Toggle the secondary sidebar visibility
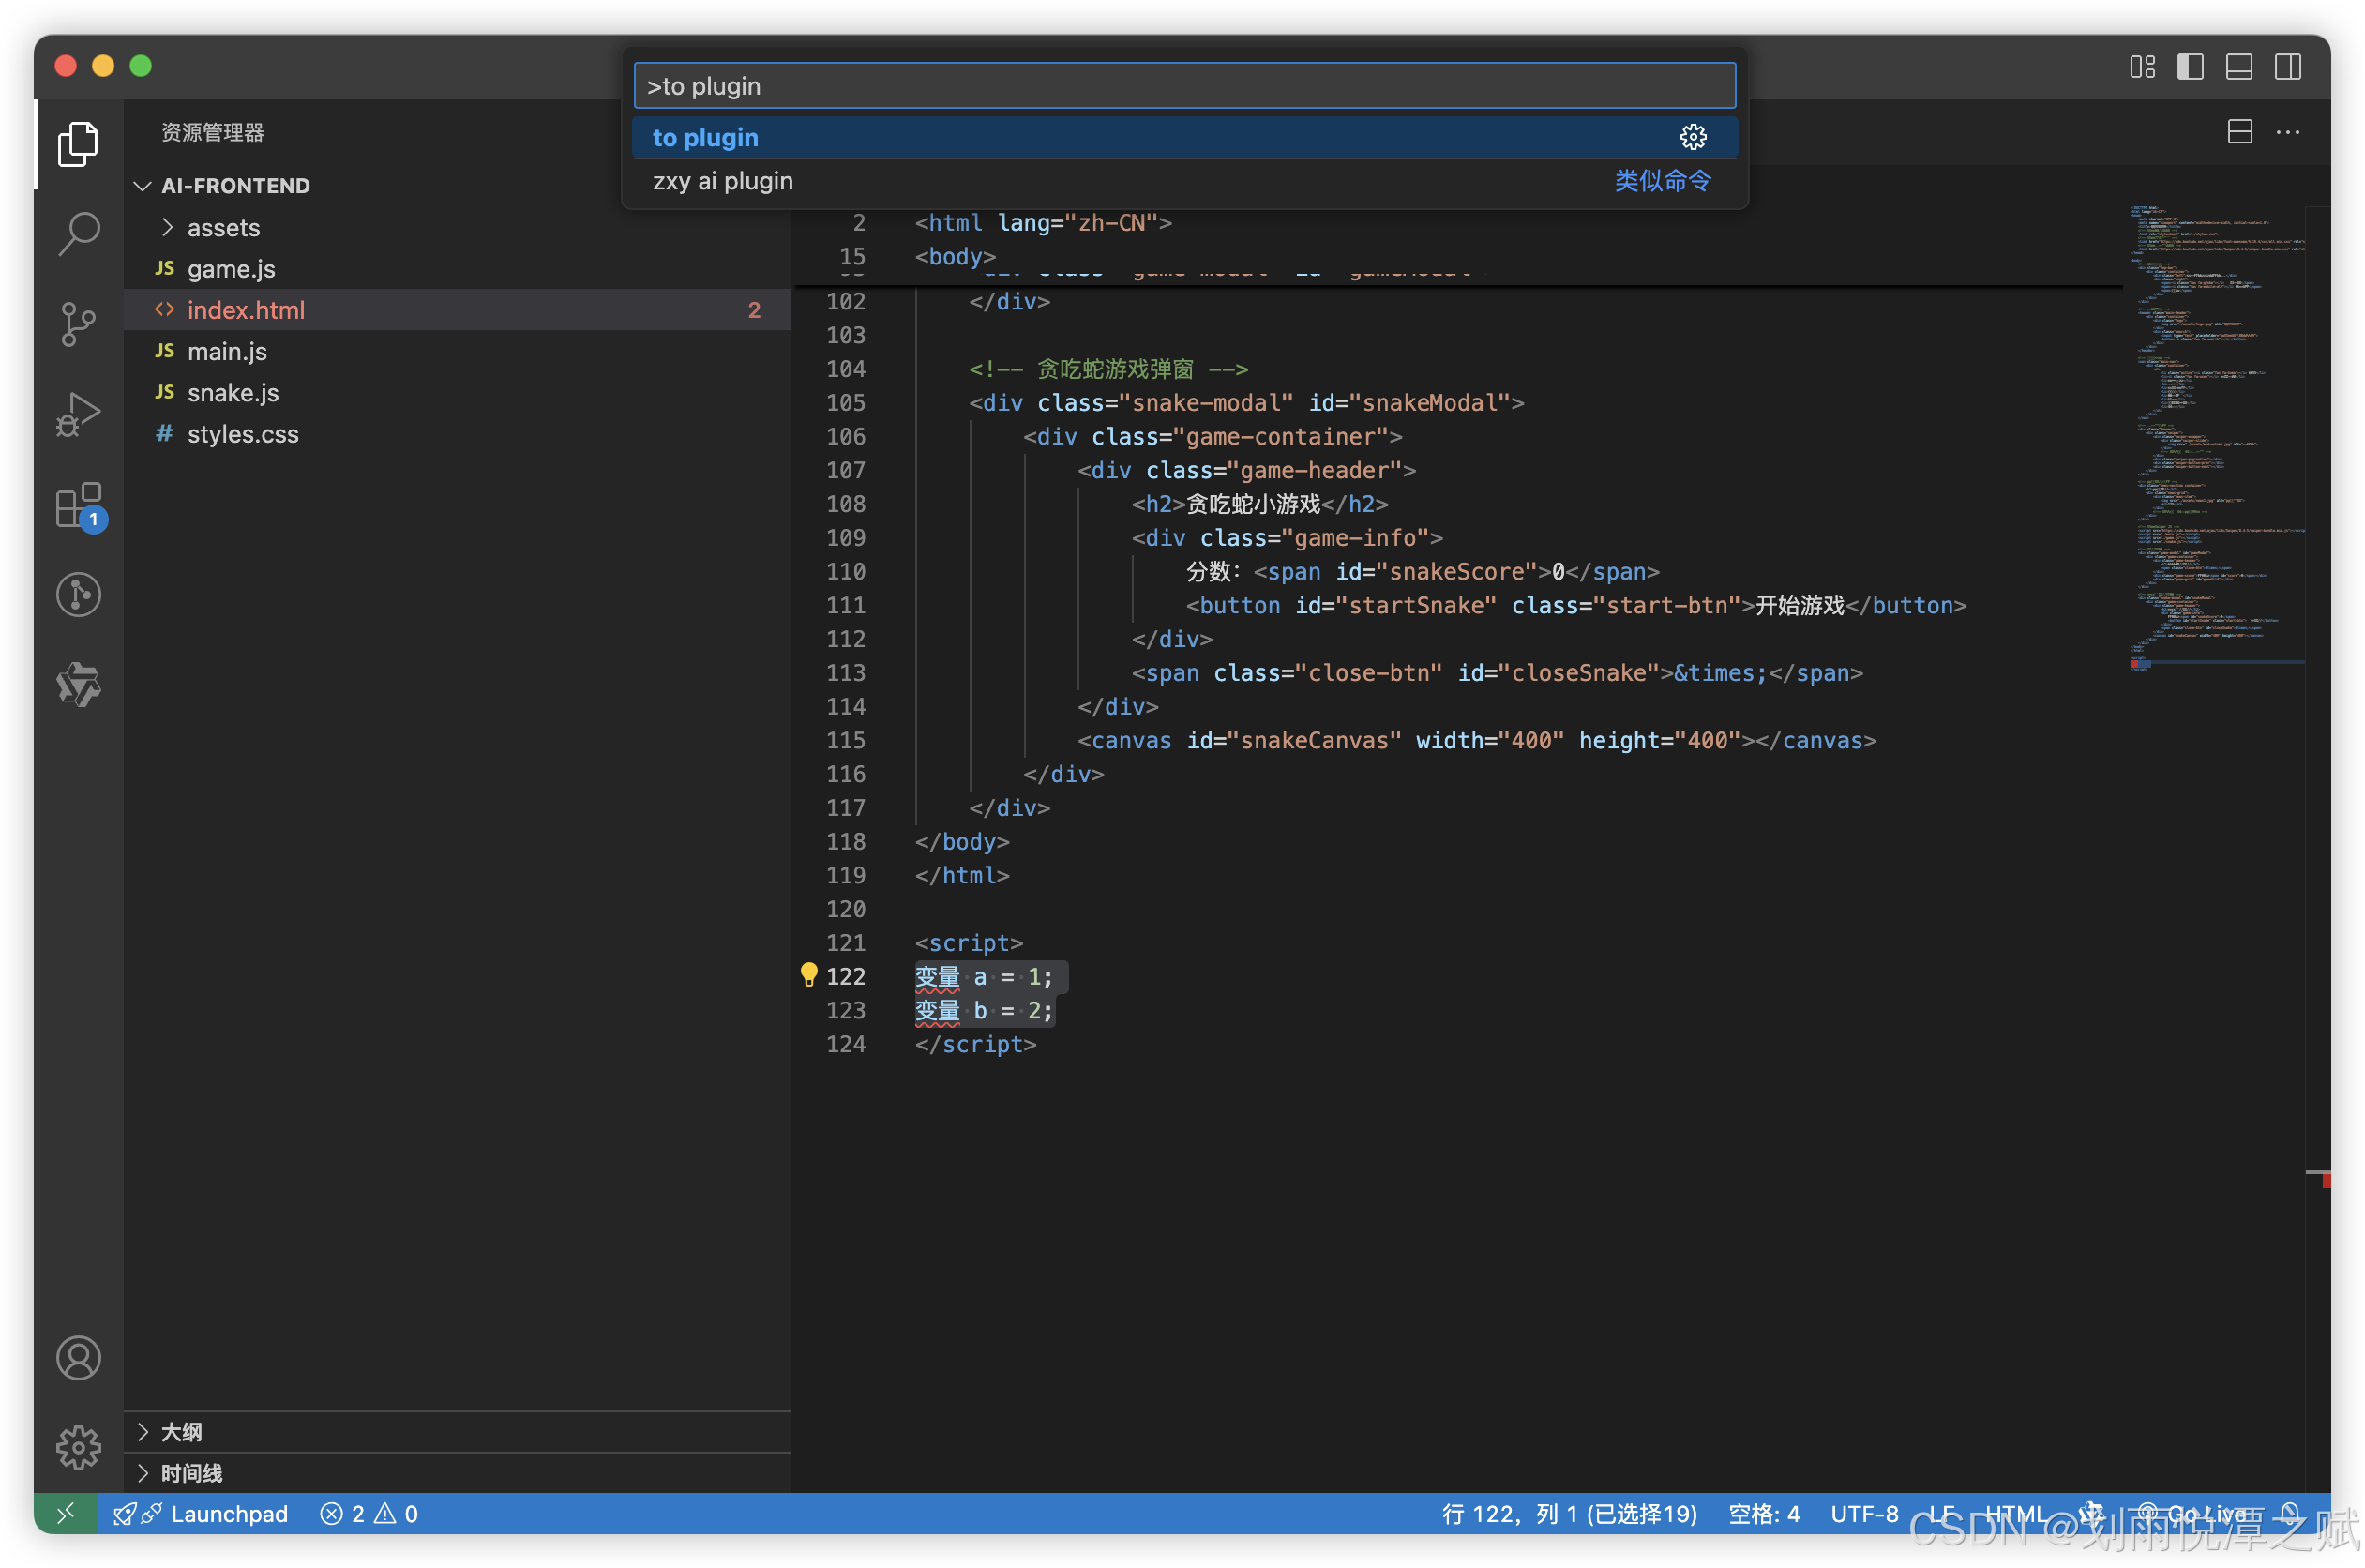 coord(2288,67)
